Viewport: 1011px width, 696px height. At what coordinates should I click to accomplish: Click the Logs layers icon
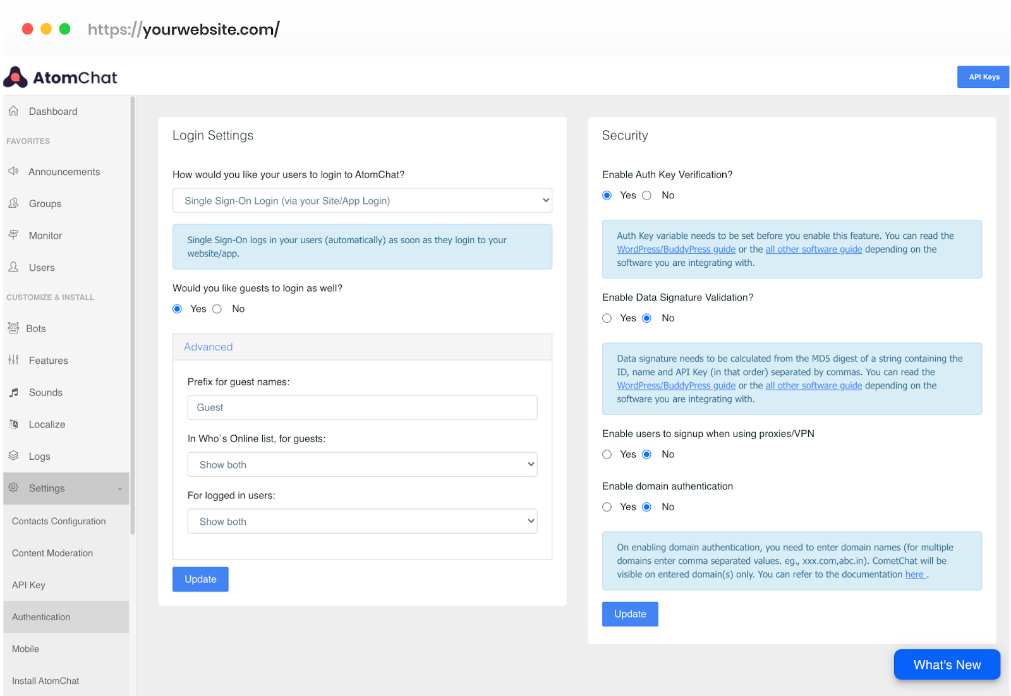[13, 455]
